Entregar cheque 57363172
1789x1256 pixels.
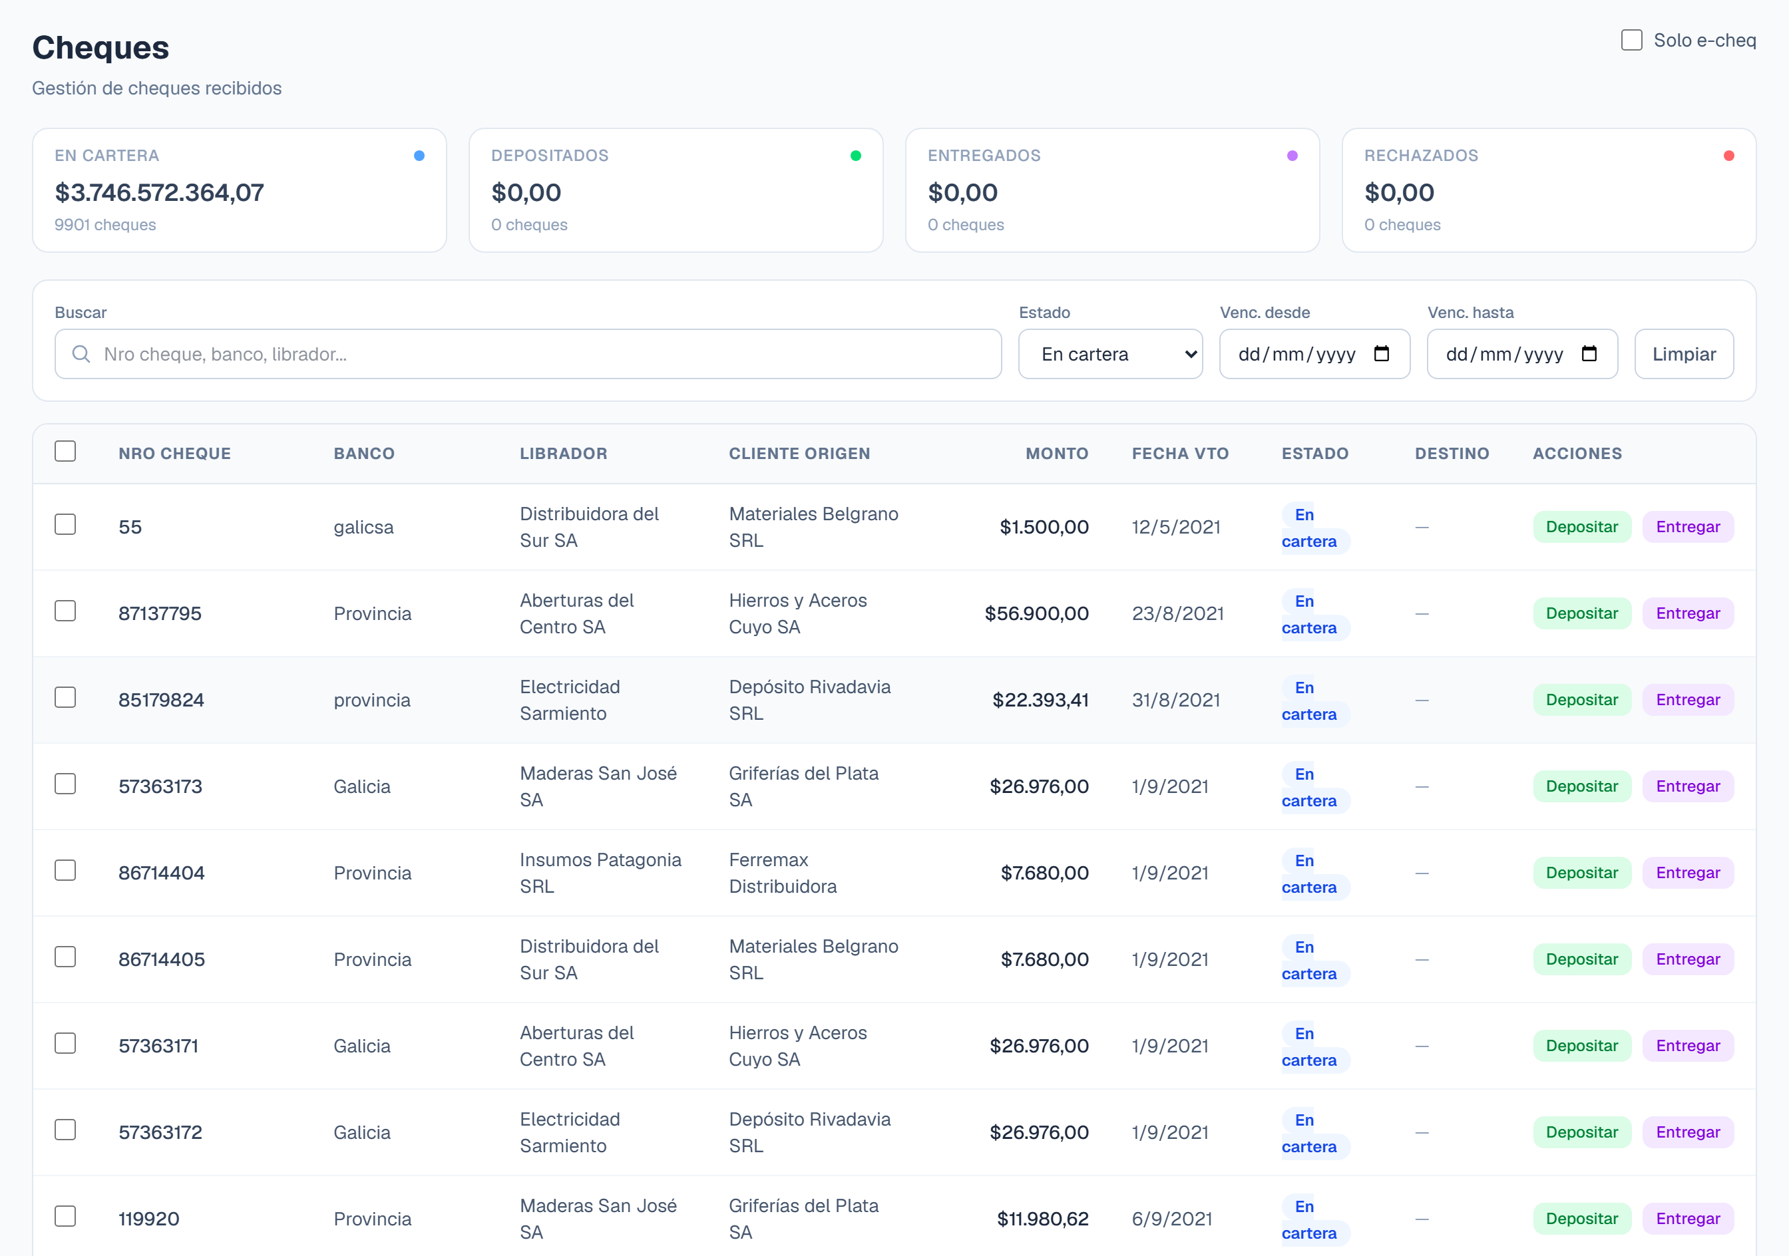tap(1688, 1132)
